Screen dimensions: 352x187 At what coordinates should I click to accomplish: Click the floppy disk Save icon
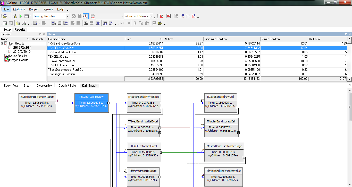154,23
